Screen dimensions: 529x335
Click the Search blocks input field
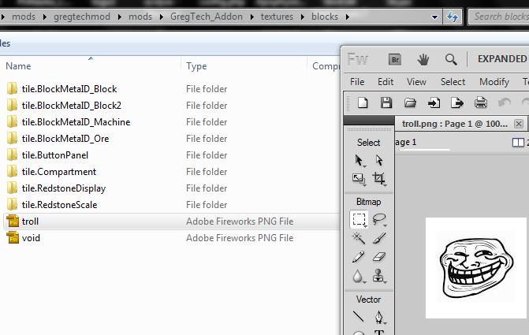point(500,17)
